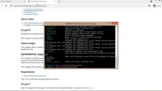Screen dimensions: 162x91
Task: Open the Diff module link
Action: click(x=26, y=79)
